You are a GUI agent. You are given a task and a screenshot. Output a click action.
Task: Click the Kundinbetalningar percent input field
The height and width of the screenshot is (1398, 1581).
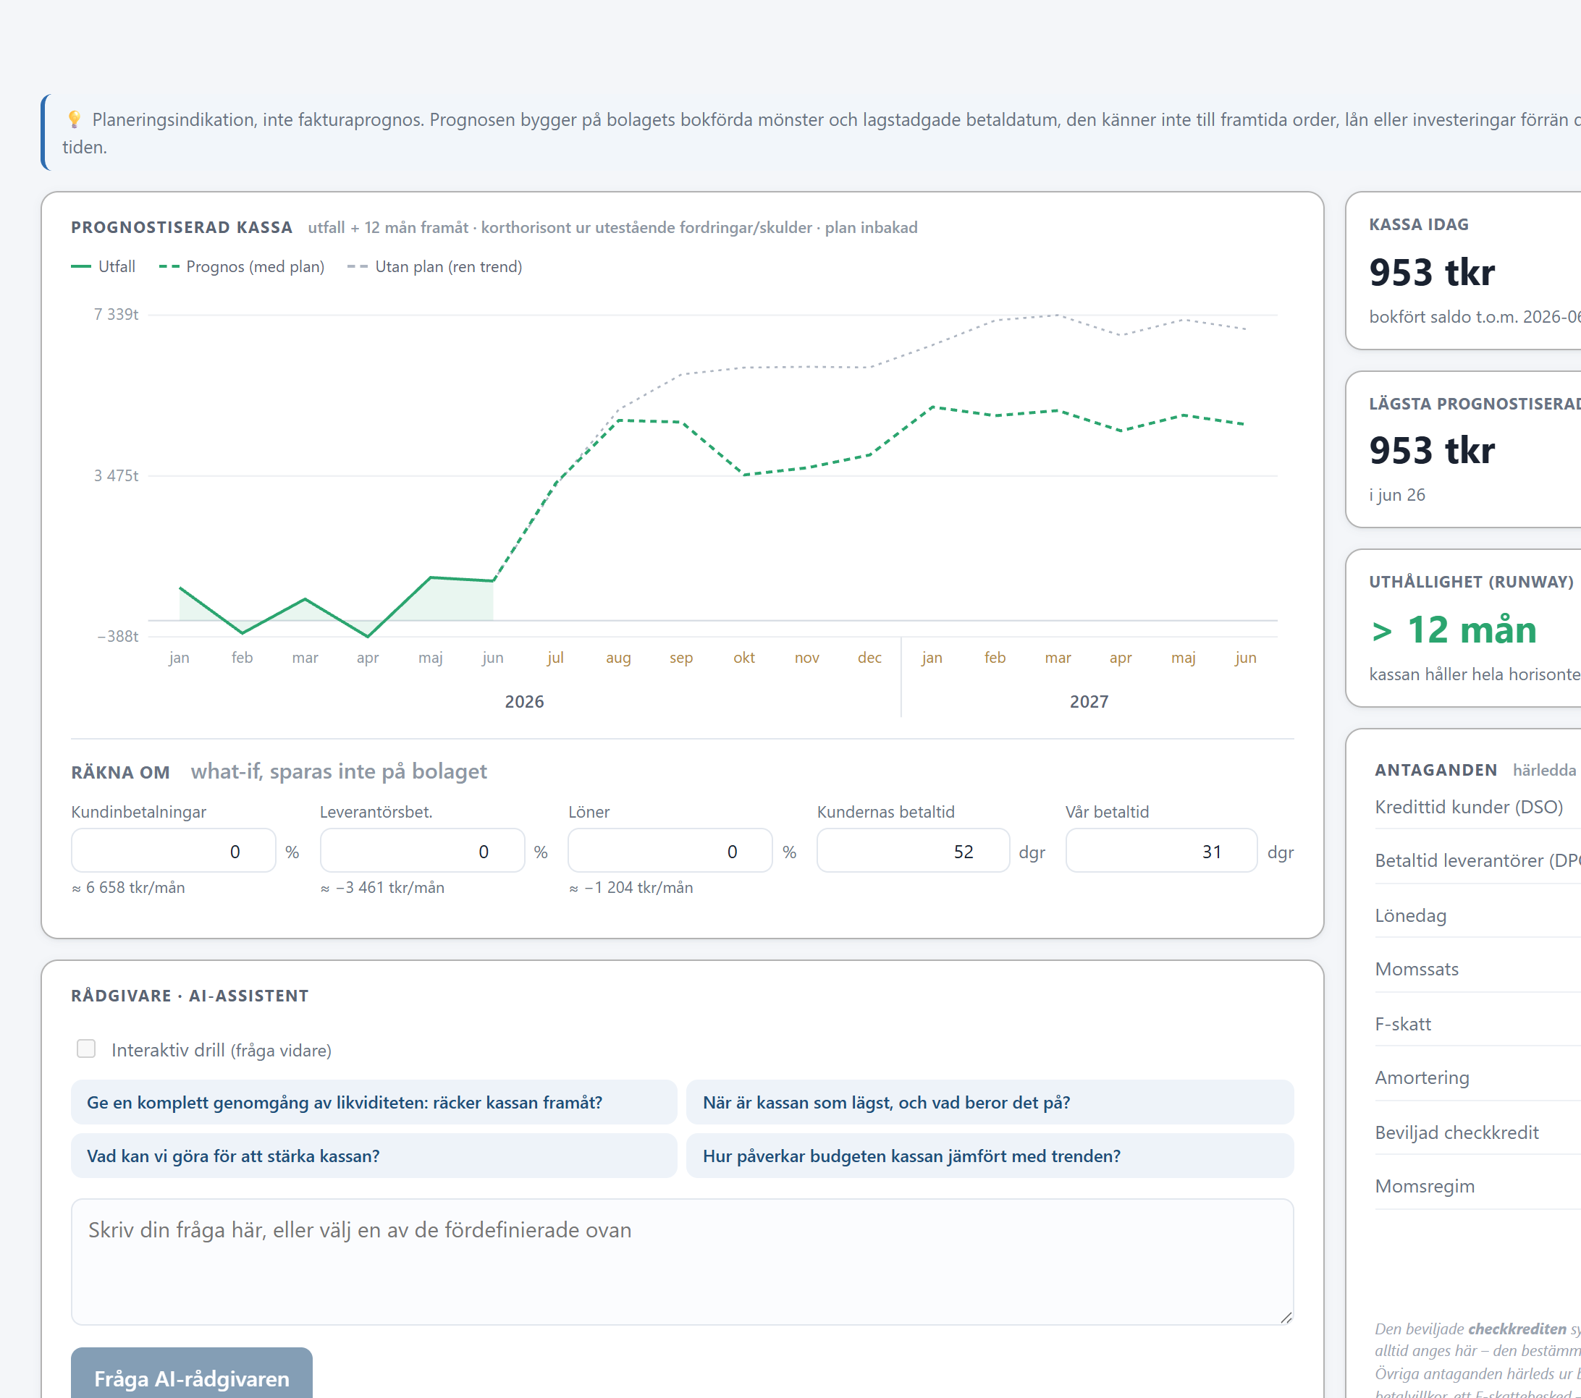coord(173,850)
